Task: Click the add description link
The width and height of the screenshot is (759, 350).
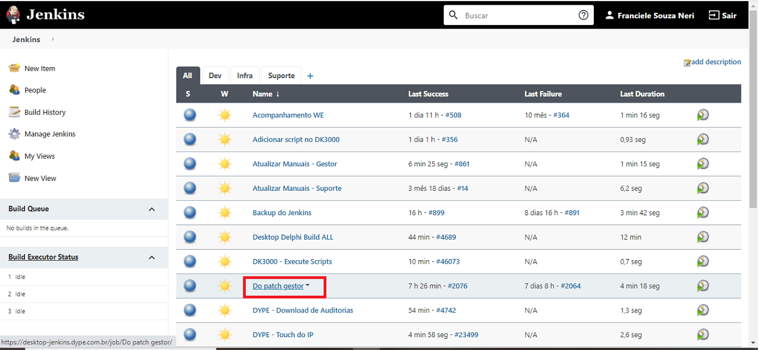Action: 716,62
